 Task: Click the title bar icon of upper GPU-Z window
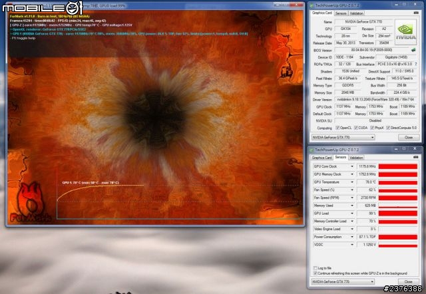pyautogui.click(x=312, y=5)
